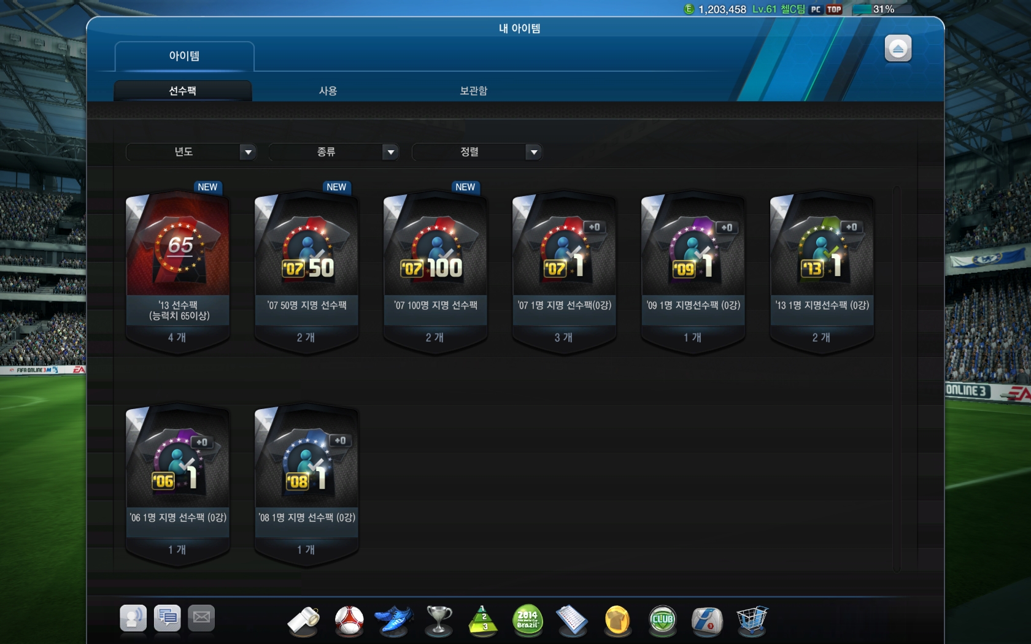Viewport: 1031px width, 644px height.
Task: Click the 첼C팀 team name
Action: click(x=793, y=9)
